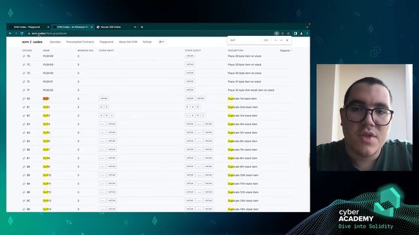Click 'Duplicate 1st stack item' description

[x=242, y=99]
